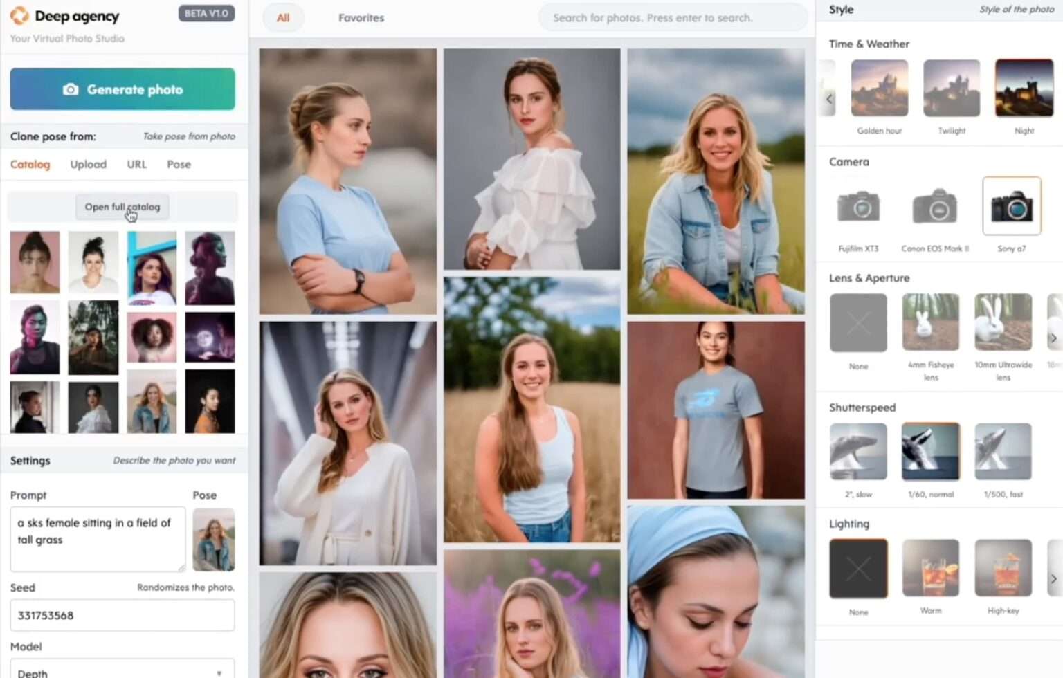This screenshot has width=1063, height=678.
Task: Select the 2 second slow shutterspeed
Action: tap(858, 451)
